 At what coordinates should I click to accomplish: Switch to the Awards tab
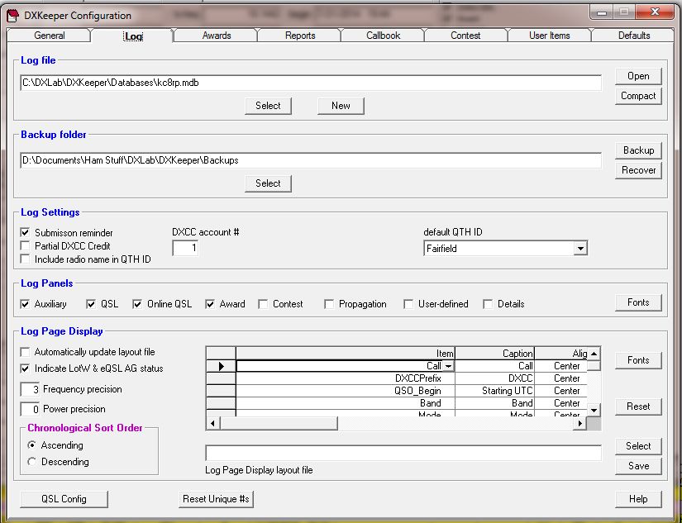click(216, 36)
